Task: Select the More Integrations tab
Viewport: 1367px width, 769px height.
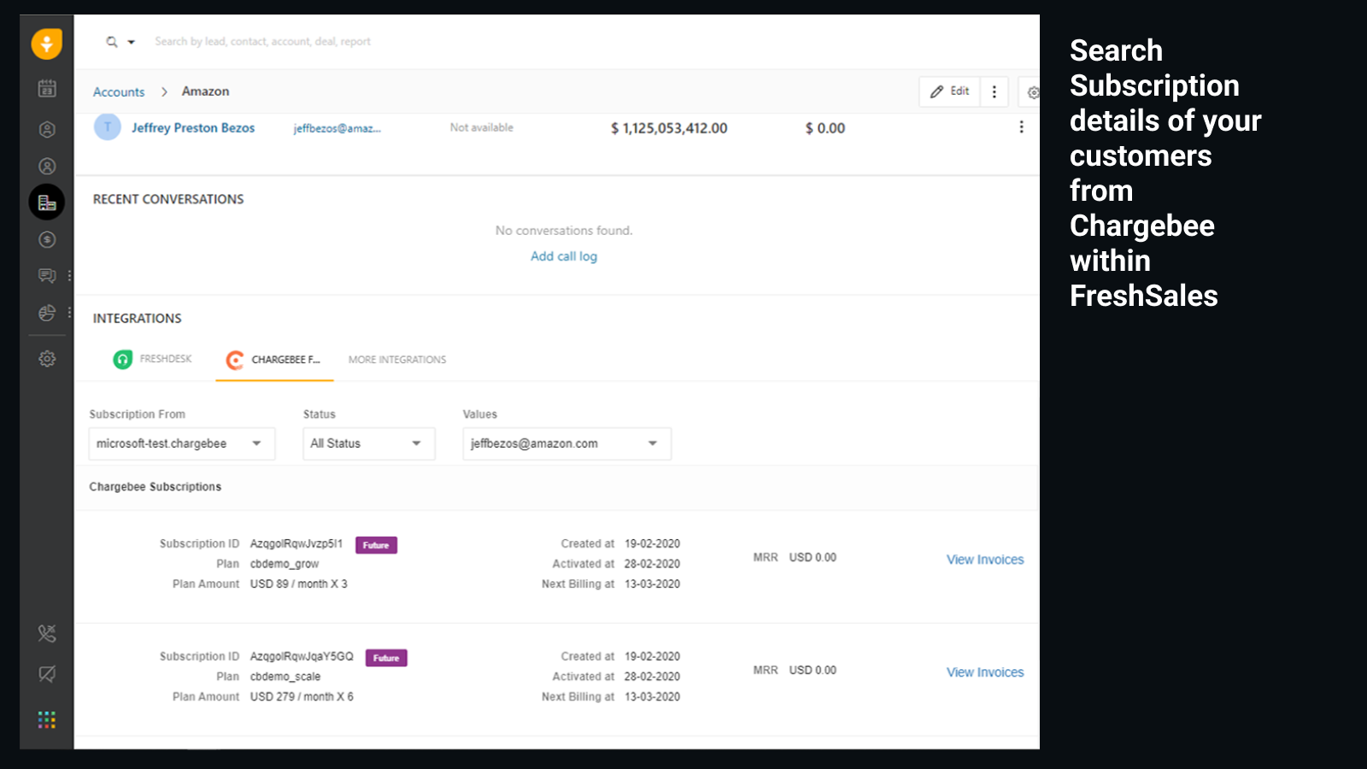Action: [396, 360]
